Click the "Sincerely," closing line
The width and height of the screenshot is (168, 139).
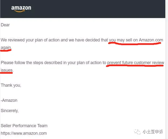tap(10, 111)
